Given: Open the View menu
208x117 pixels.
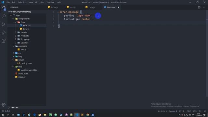Looking at the screenshot, I should coord(31,2).
